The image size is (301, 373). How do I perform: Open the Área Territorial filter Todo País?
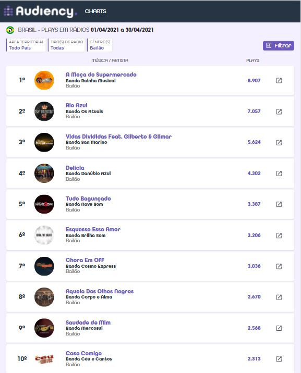(26, 45)
